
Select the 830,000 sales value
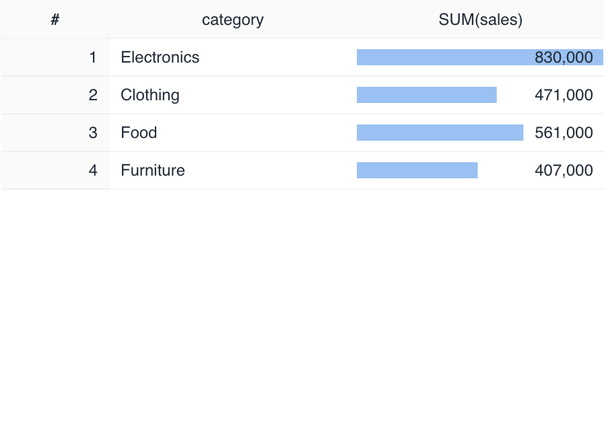pos(564,58)
